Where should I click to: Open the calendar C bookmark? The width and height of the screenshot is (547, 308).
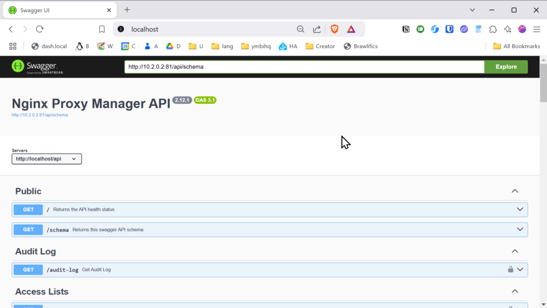click(x=128, y=46)
